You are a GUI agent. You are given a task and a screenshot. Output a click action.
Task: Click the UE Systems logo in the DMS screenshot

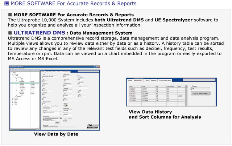(92, 126)
